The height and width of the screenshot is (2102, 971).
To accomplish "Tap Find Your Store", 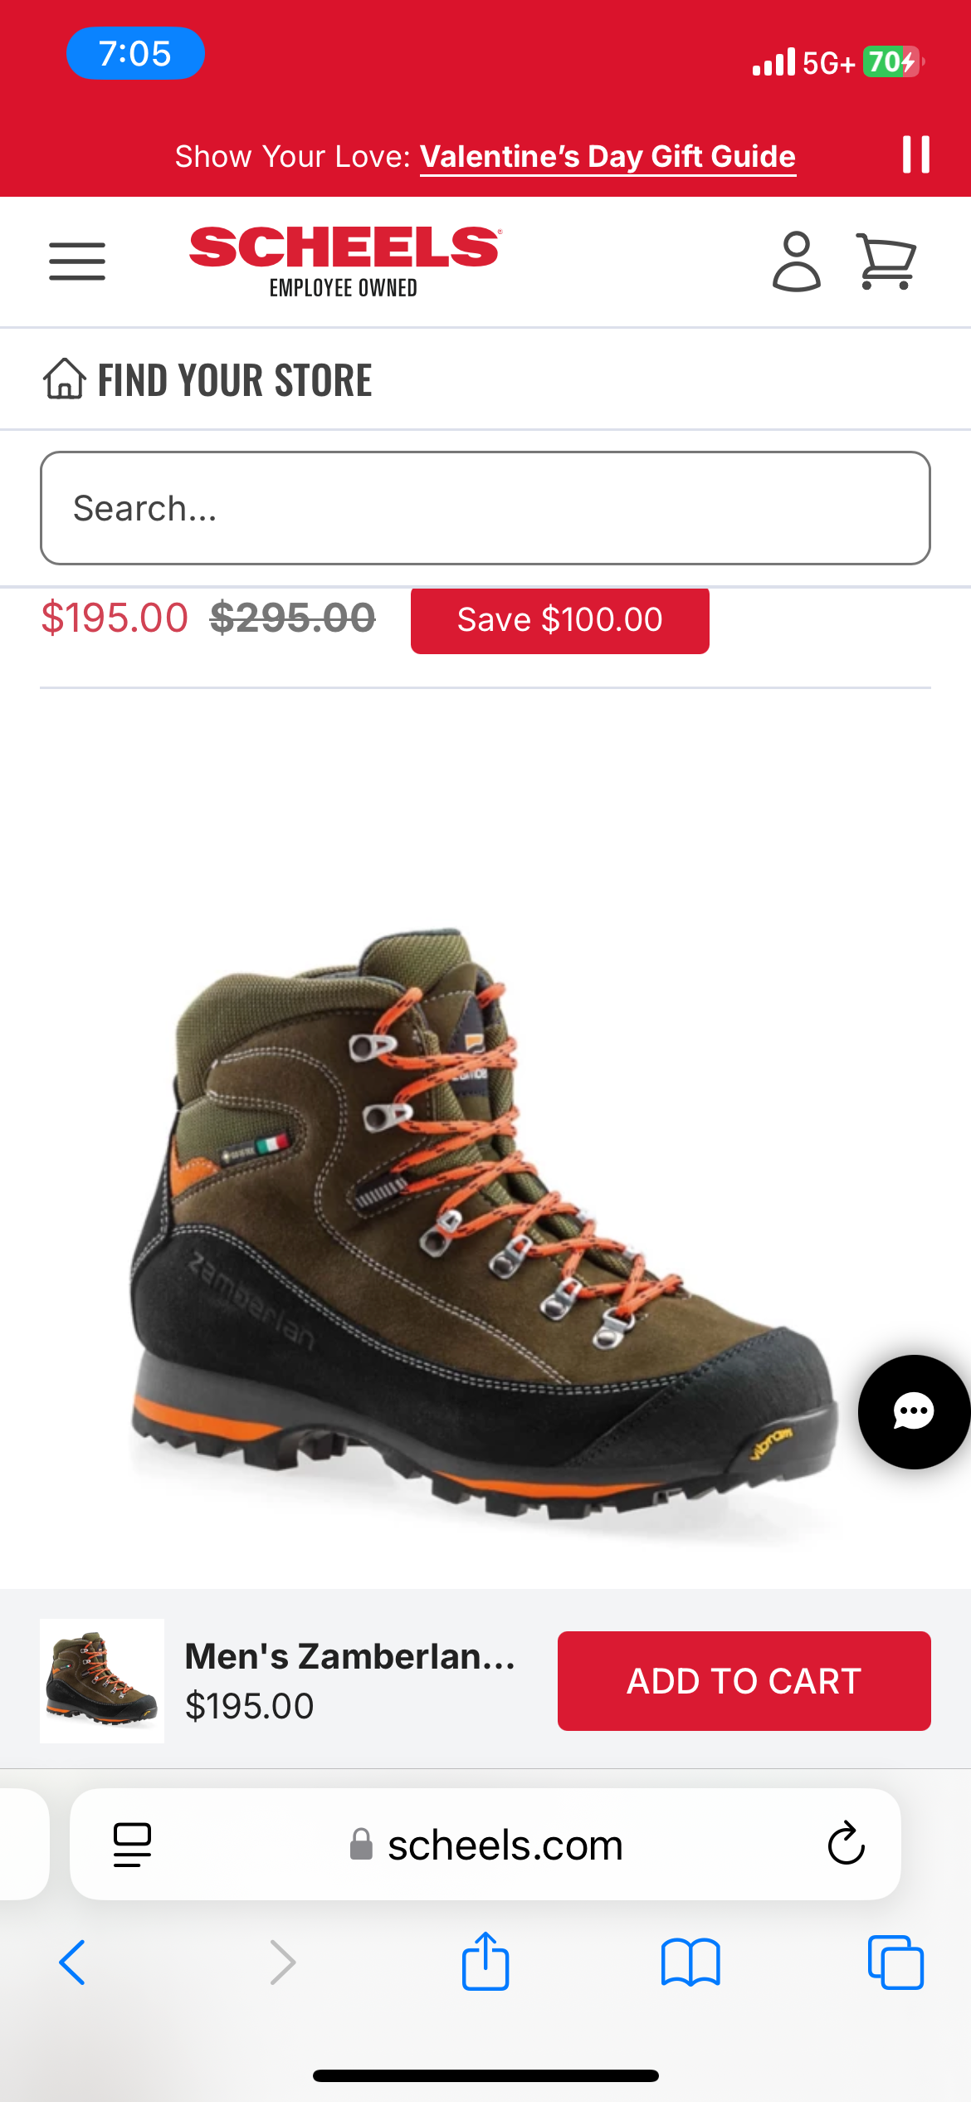I will point(207,380).
